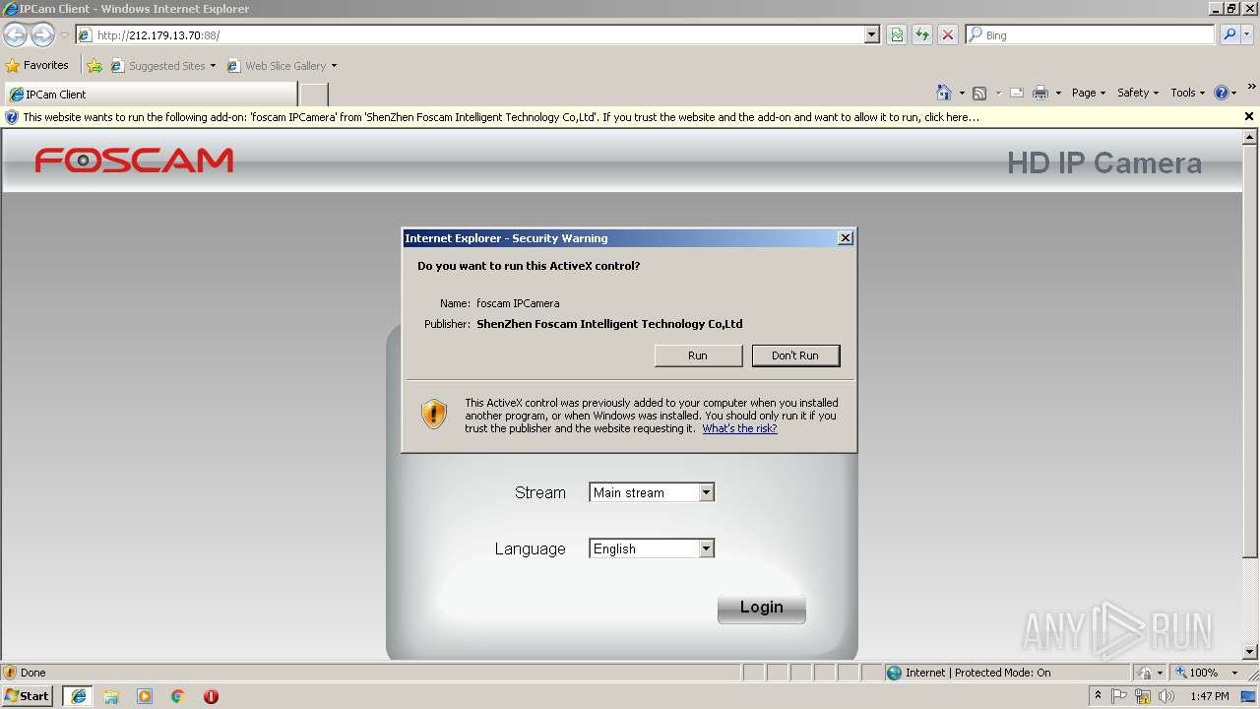Click the information bar shield icon
1260x709 pixels.
point(12,116)
